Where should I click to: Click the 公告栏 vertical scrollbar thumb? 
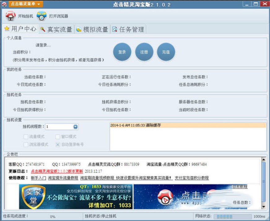(x=263, y=182)
